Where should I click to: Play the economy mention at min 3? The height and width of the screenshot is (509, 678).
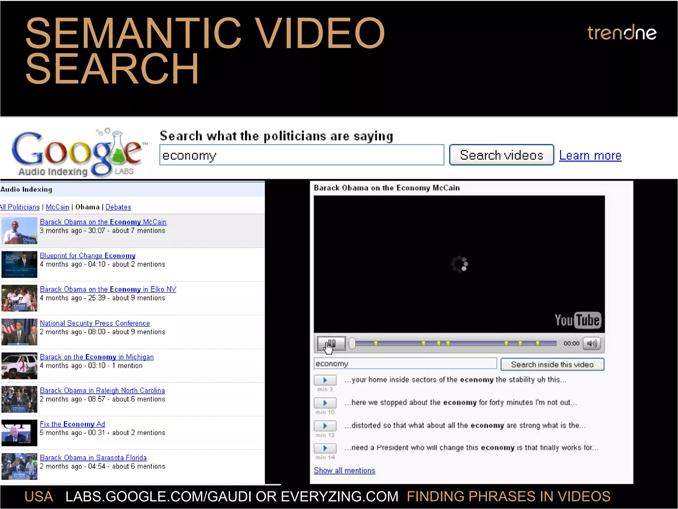coord(325,380)
